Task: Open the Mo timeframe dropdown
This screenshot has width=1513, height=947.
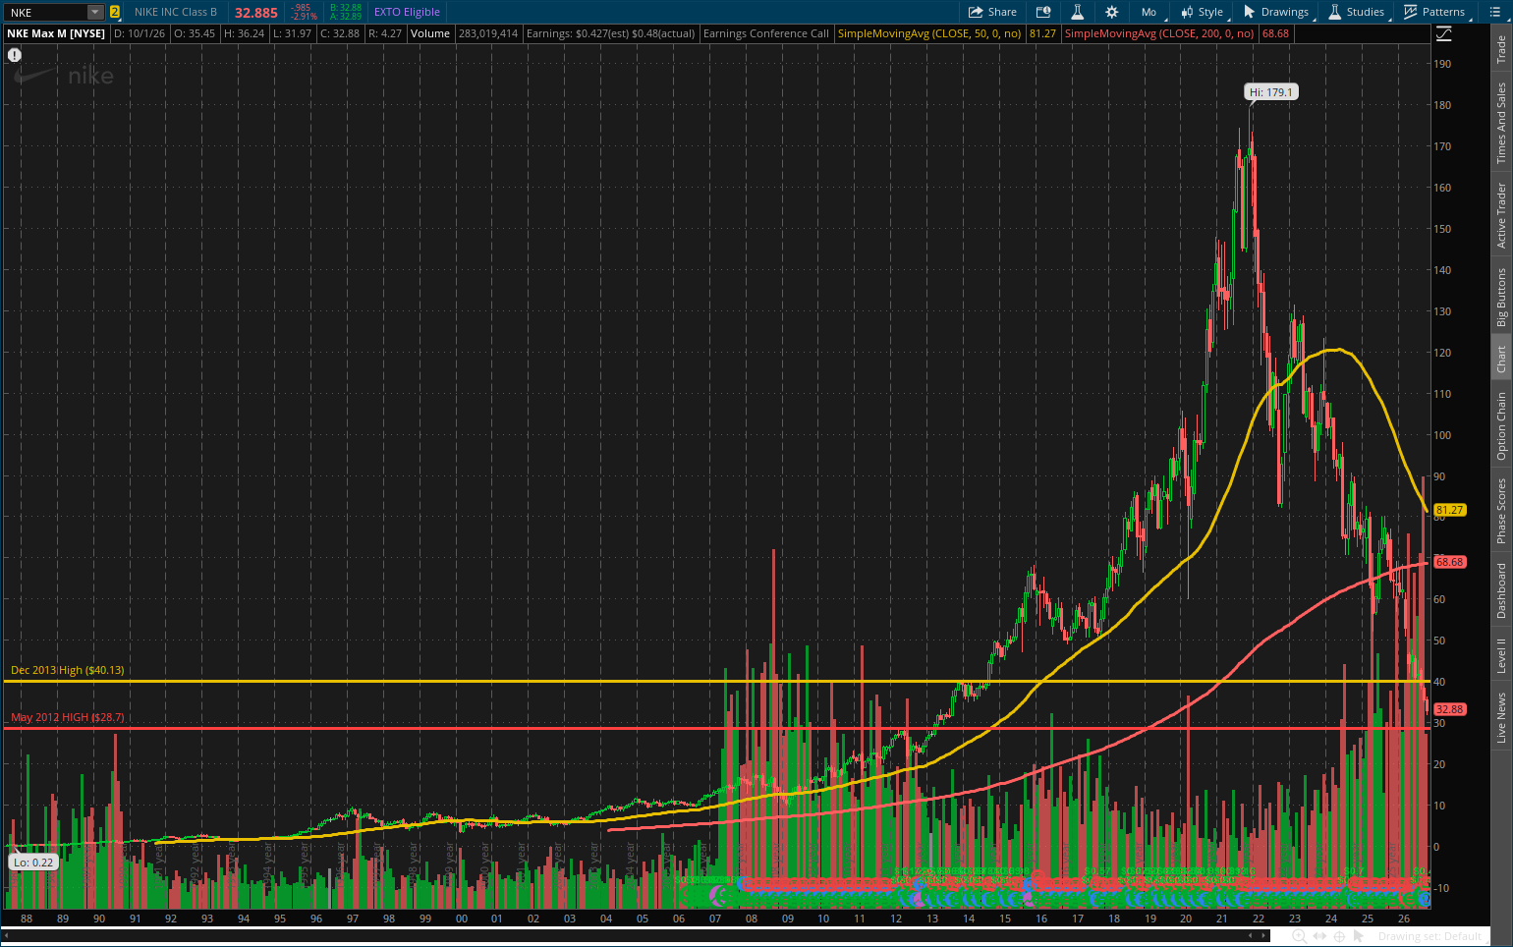Action: pos(1149,12)
